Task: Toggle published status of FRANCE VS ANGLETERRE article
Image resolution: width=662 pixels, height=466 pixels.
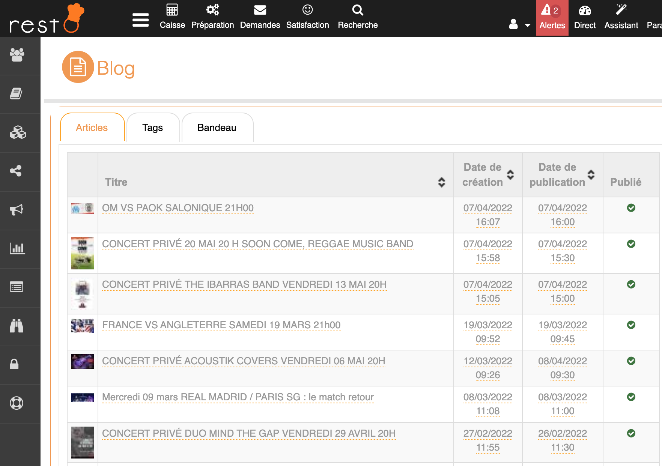Action: 631,325
